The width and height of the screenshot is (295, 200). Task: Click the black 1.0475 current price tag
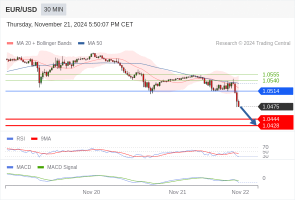point(275,106)
